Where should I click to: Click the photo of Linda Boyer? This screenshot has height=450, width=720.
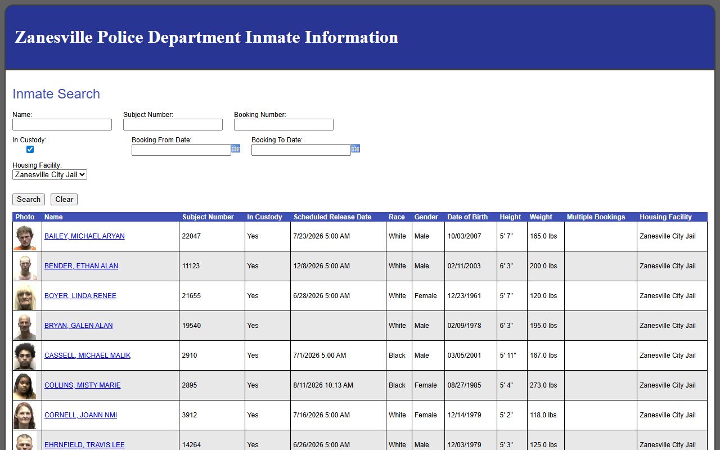coord(25,296)
